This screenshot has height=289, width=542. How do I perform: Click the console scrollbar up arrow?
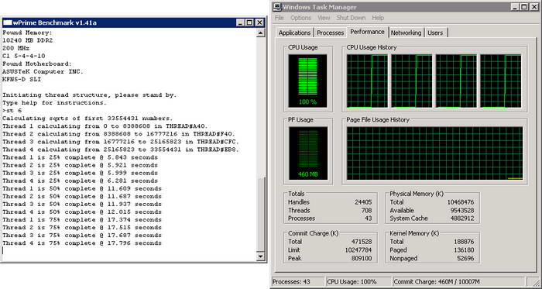[261, 33]
